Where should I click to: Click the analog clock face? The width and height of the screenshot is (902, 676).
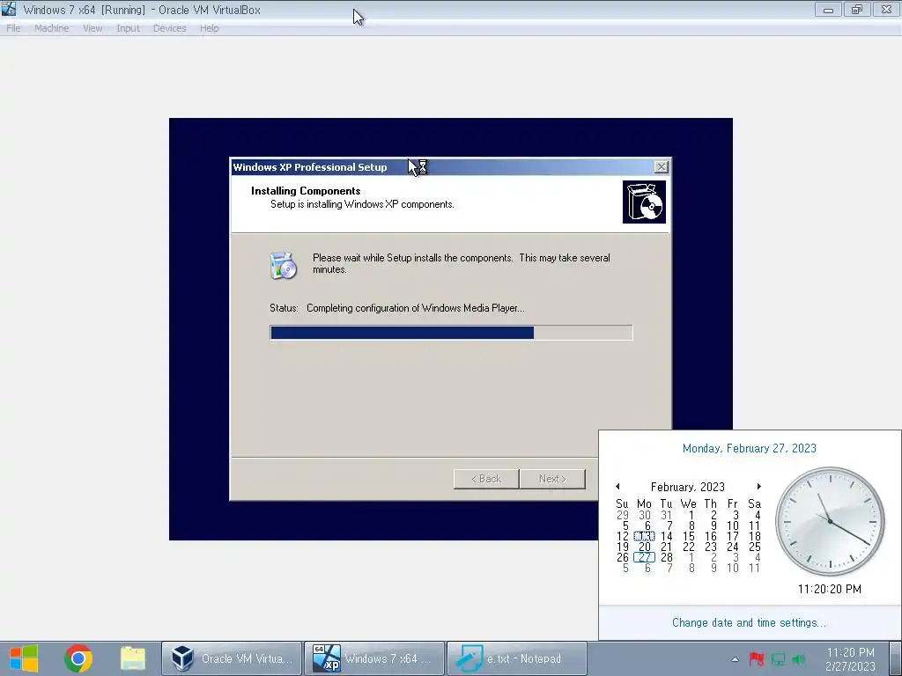[830, 521]
